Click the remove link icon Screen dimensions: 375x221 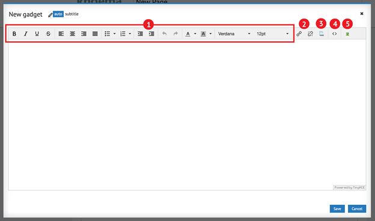coord(310,34)
